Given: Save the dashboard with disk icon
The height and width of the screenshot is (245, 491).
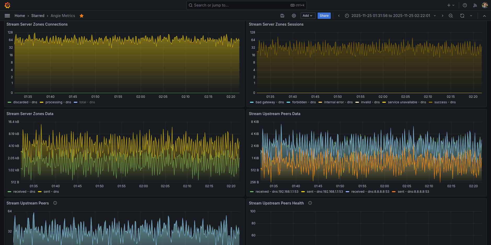Looking at the screenshot, I should pyautogui.click(x=282, y=16).
